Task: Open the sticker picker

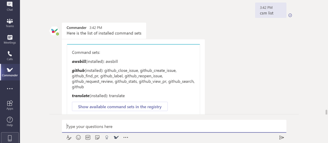Action: (x=97, y=138)
